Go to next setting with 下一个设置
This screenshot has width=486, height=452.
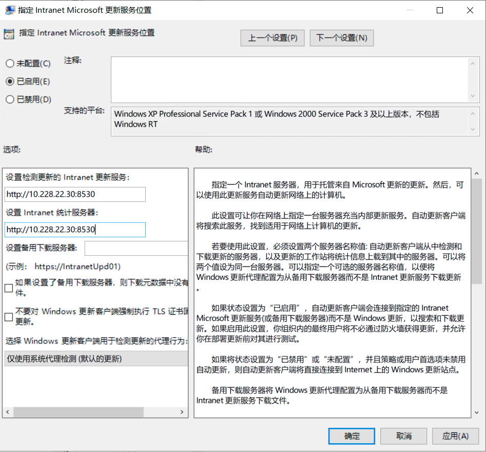tap(341, 38)
